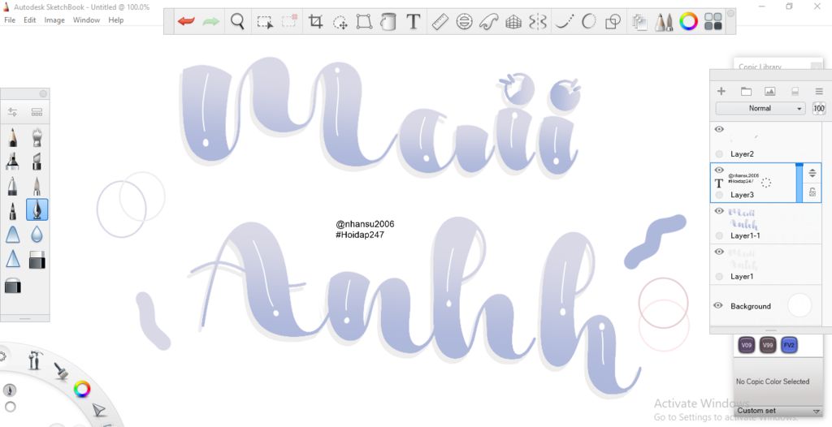
Task: Hide the Background layer eye icon
Action: 718,305
